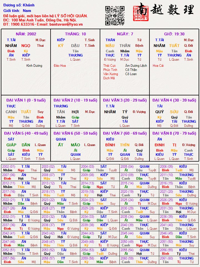200x267 pixels.
Task: Click the '2048 (47)' year cell
Action: [x=60, y=244]
